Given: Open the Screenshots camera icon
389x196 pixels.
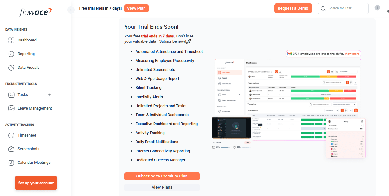Looking at the screenshot, I should pos(11,149).
